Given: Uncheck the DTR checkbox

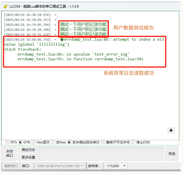Looking at the screenshot, I should click(20, 142).
